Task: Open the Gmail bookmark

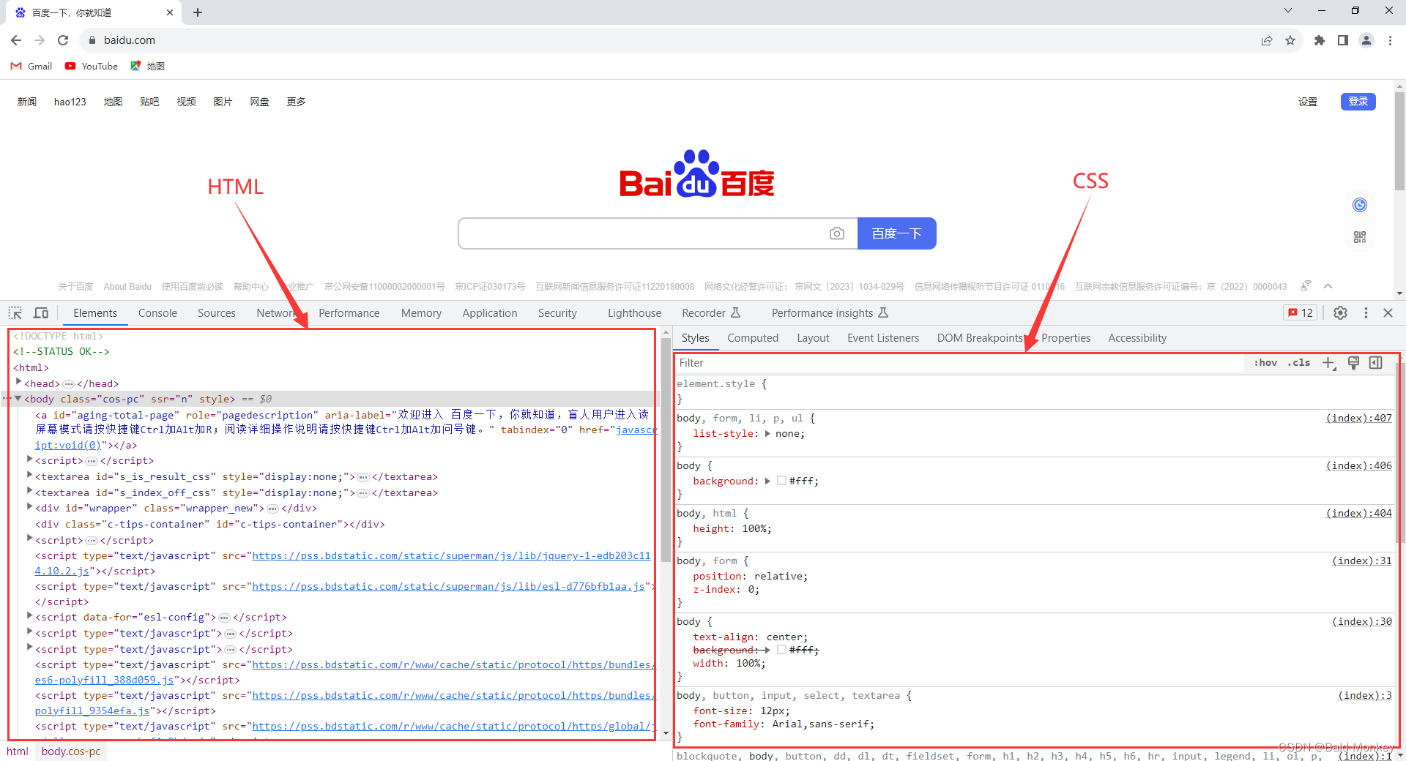Action: click(31, 66)
